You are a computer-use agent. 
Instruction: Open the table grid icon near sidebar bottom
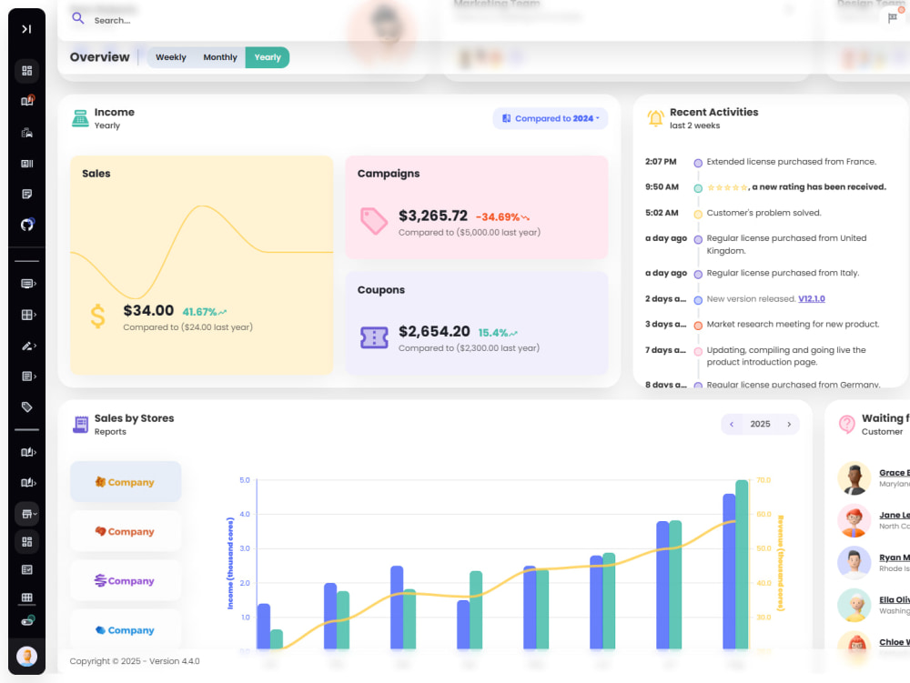point(26,598)
